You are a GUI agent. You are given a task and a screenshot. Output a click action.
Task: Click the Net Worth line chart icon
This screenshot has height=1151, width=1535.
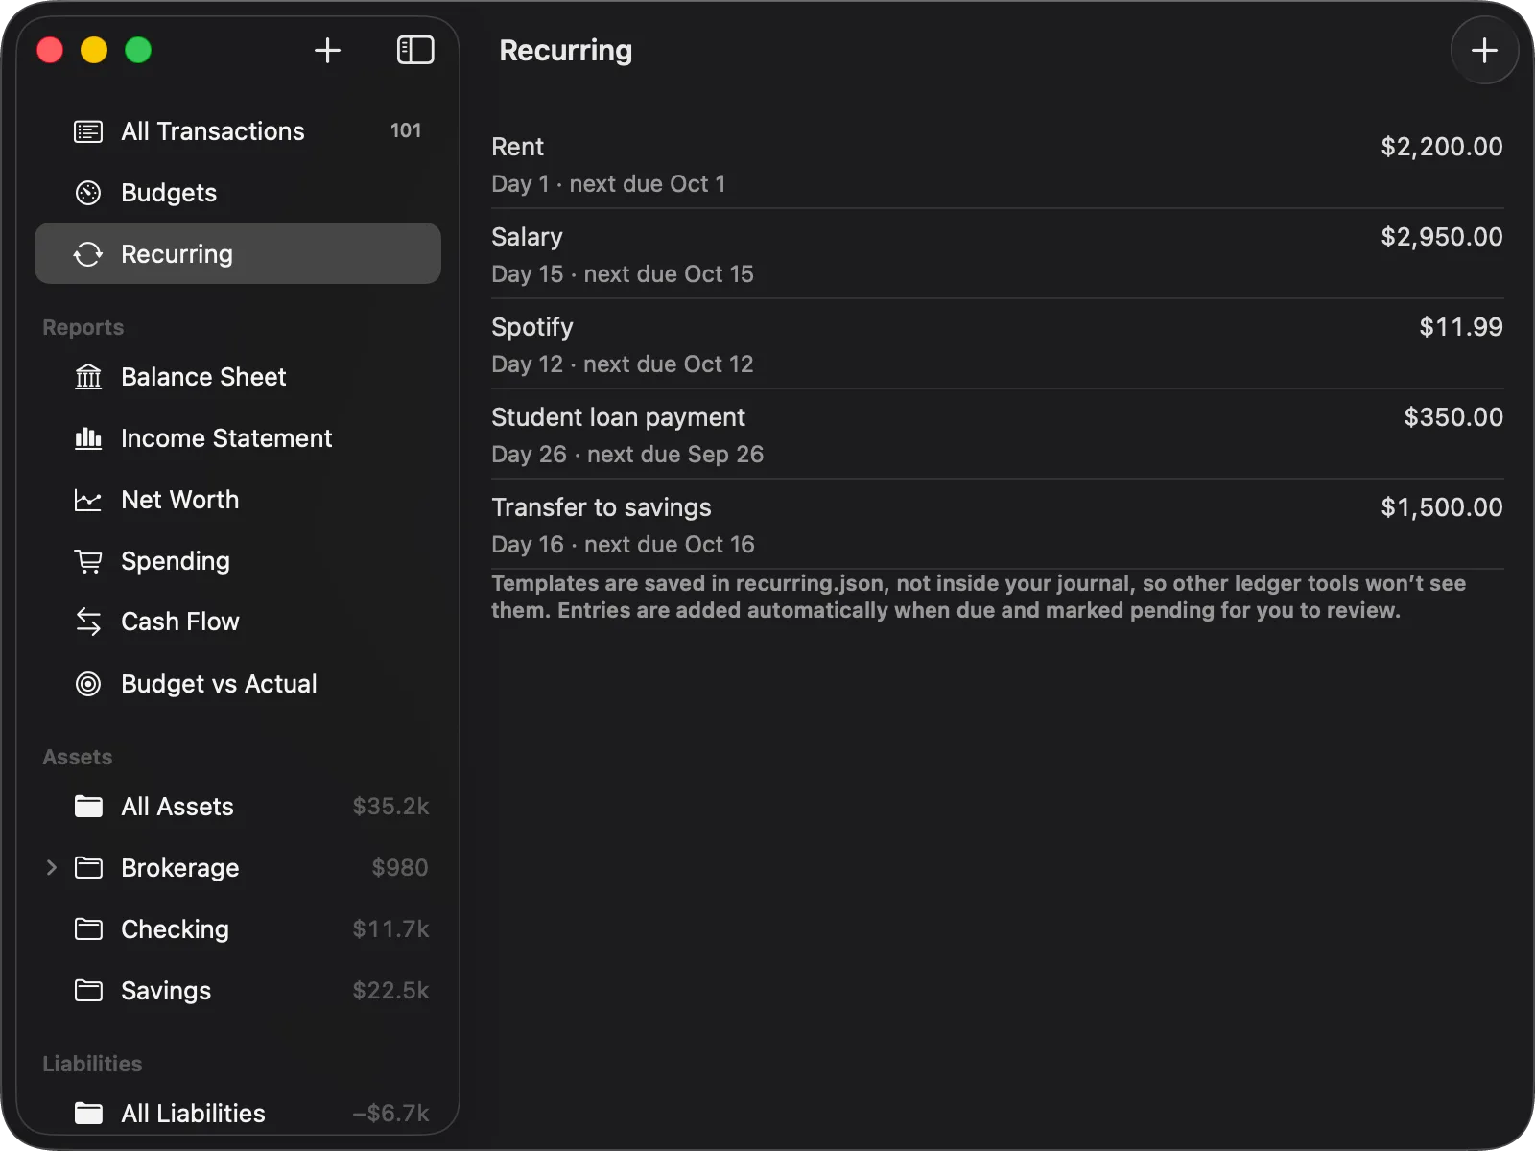pyautogui.click(x=88, y=500)
